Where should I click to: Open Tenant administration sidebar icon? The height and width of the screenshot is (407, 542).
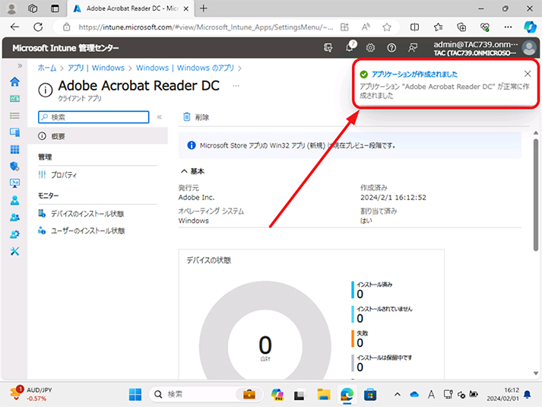coord(14,234)
